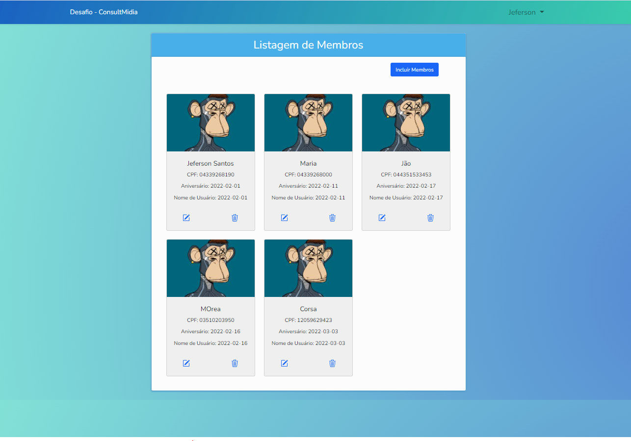Select CPF: 04339268000 text
This screenshot has height=441, width=631.
(x=308, y=174)
